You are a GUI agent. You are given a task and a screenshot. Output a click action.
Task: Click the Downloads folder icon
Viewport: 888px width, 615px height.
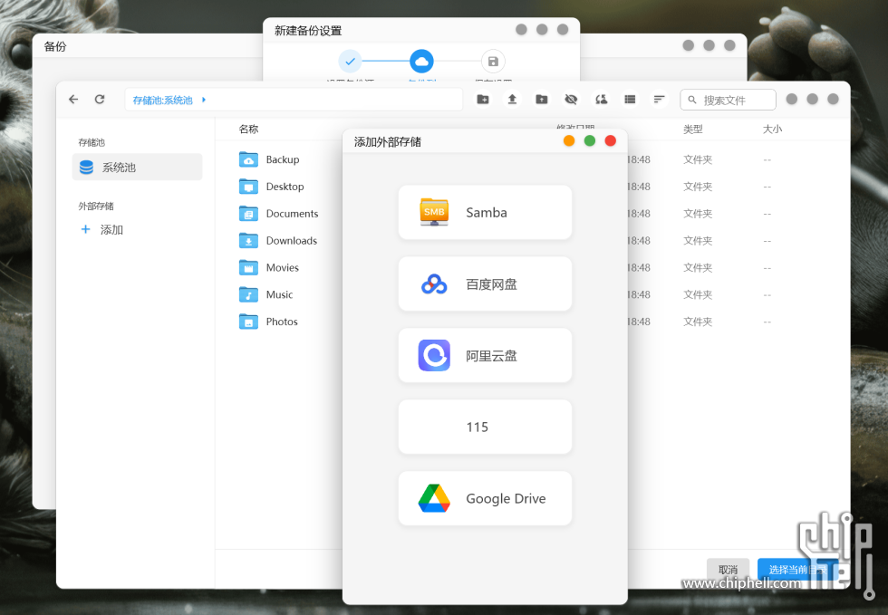(248, 241)
